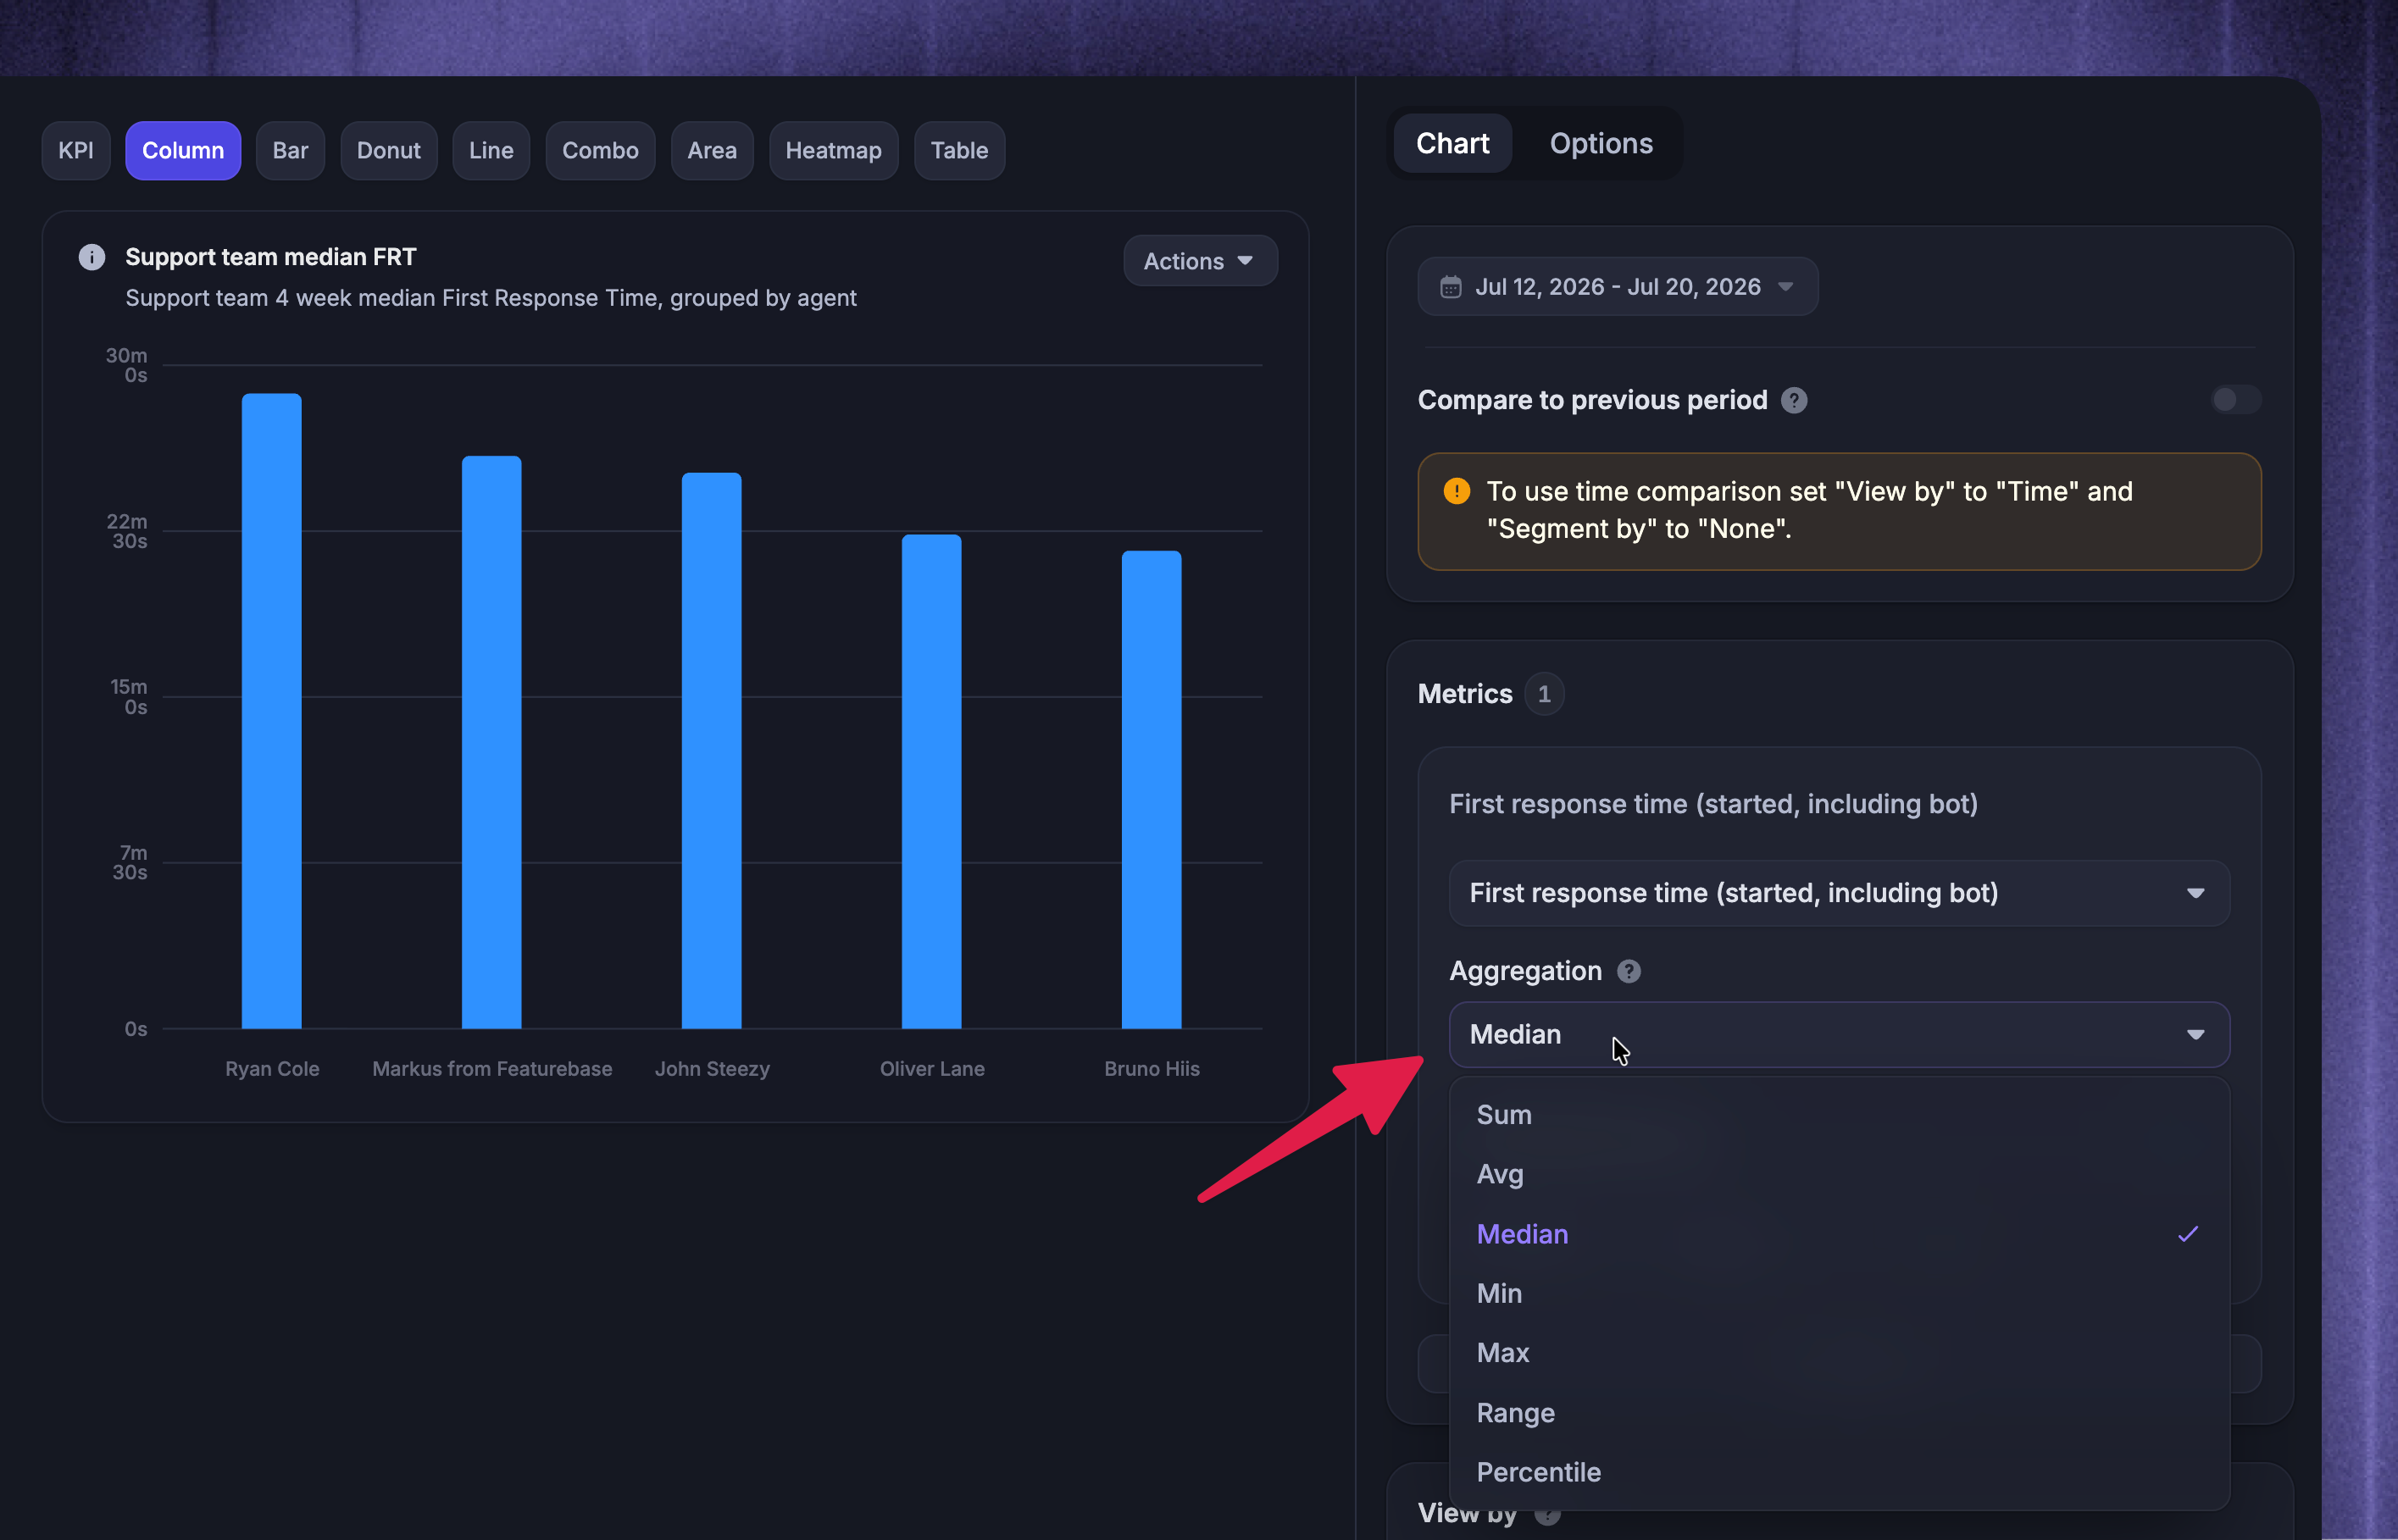Screen dimensions: 2398x1540
Task: Click the info icon beside the chart title
Action: point(92,257)
